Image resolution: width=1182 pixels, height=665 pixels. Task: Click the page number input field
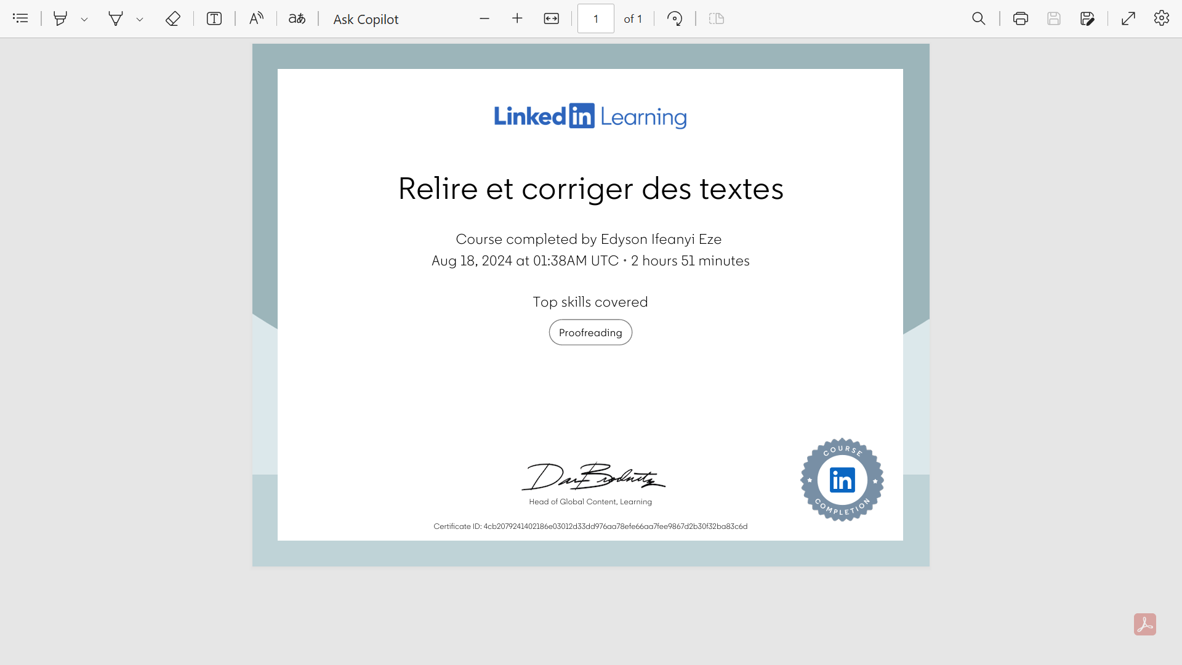[x=596, y=18]
